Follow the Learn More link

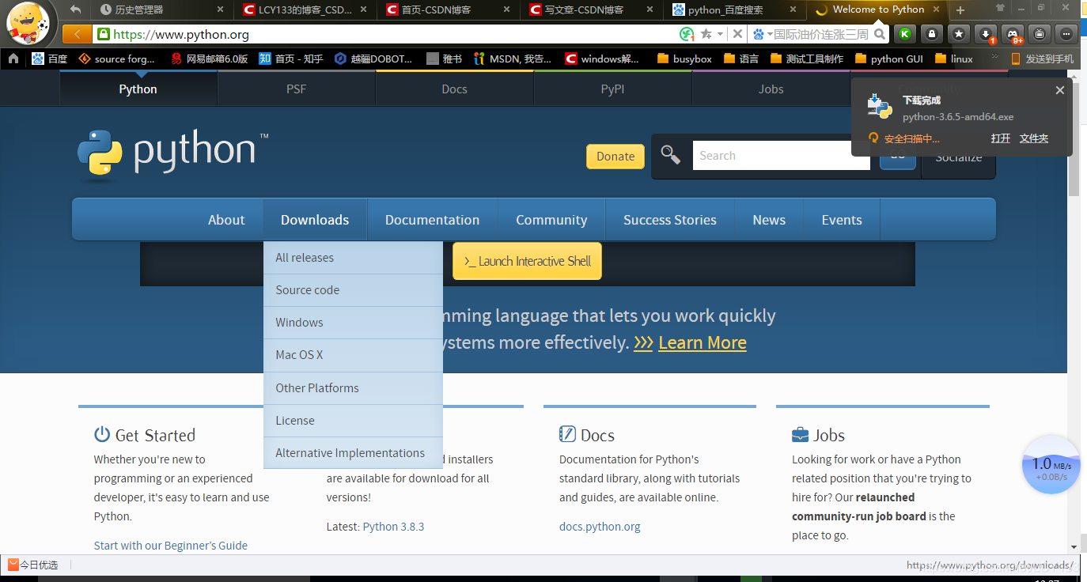point(703,343)
